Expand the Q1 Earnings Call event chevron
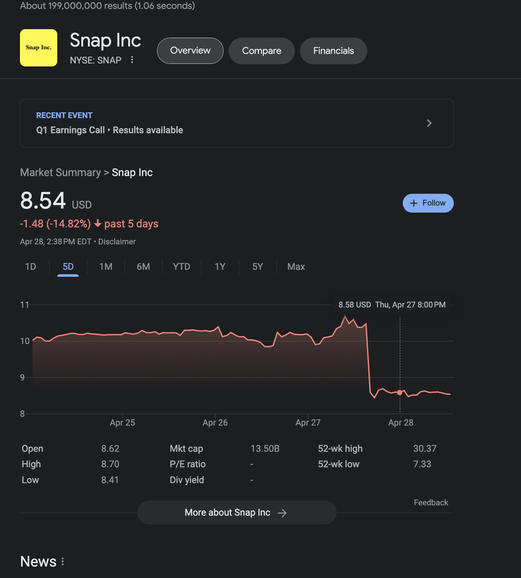The height and width of the screenshot is (578, 521). click(429, 123)
